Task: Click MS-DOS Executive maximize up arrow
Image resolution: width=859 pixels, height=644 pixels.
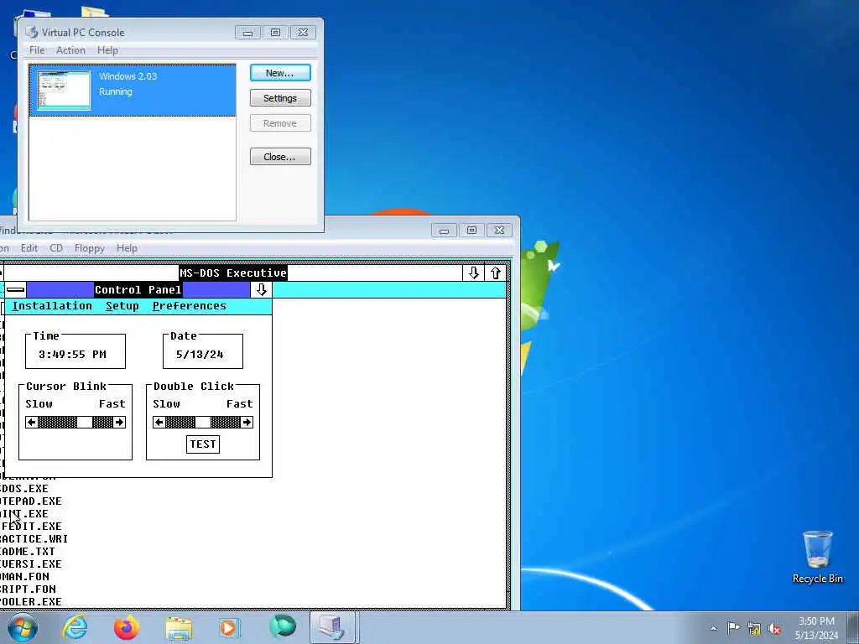Action: tap(495, 273)
